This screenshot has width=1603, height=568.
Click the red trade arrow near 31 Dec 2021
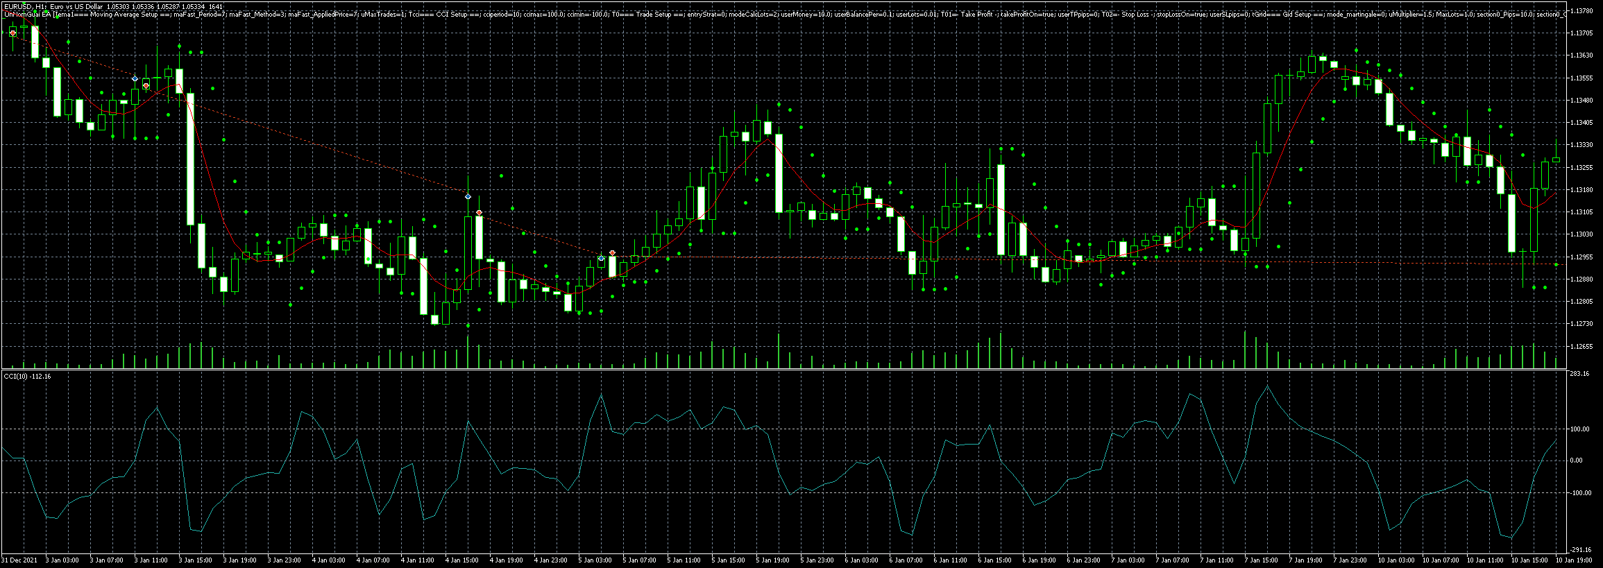coord(13,33)
